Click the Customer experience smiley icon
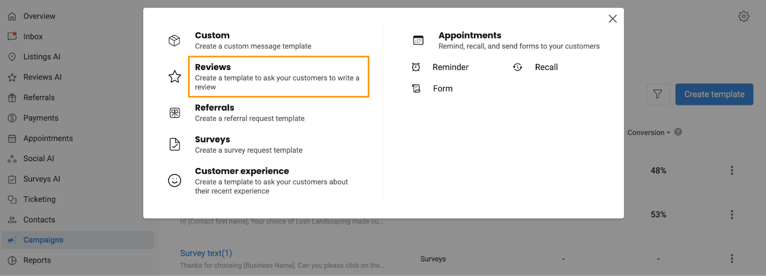The height and width of the screenshot is (276, 766). point(175,180)
